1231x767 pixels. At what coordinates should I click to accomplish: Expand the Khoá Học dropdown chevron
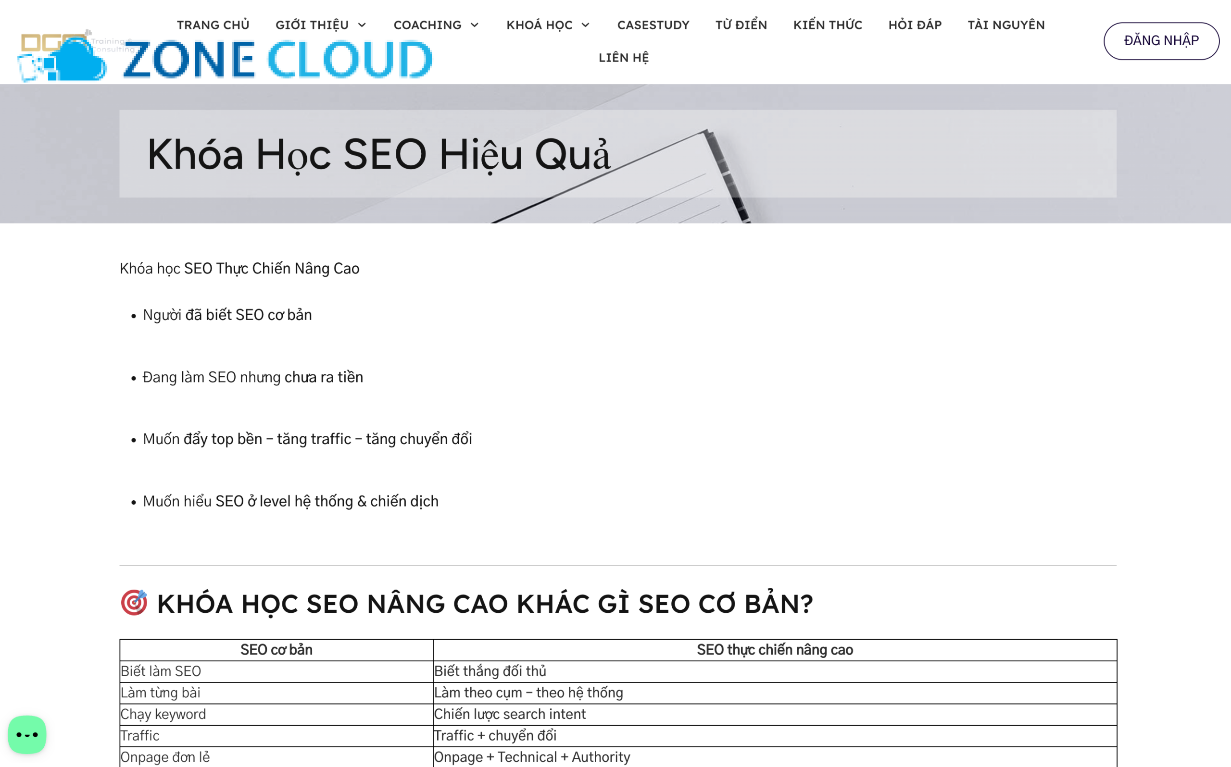[x=585, y=25]
